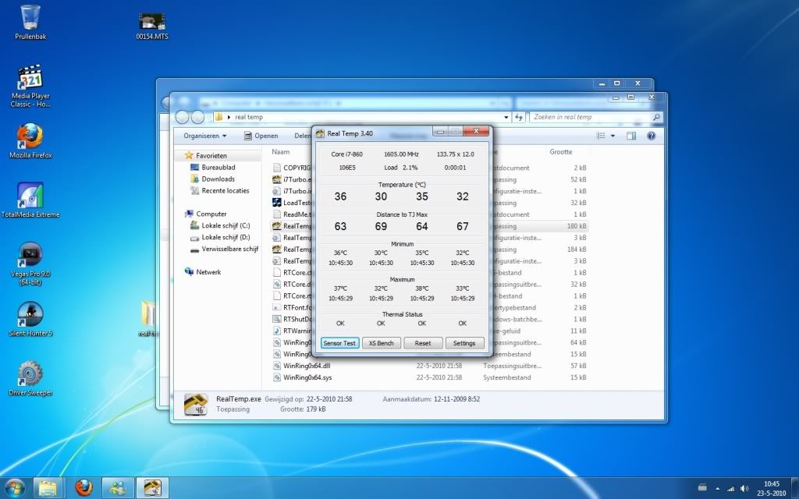
Task: Select Downloads under Favorieten
Action: (x=218, y=179)
